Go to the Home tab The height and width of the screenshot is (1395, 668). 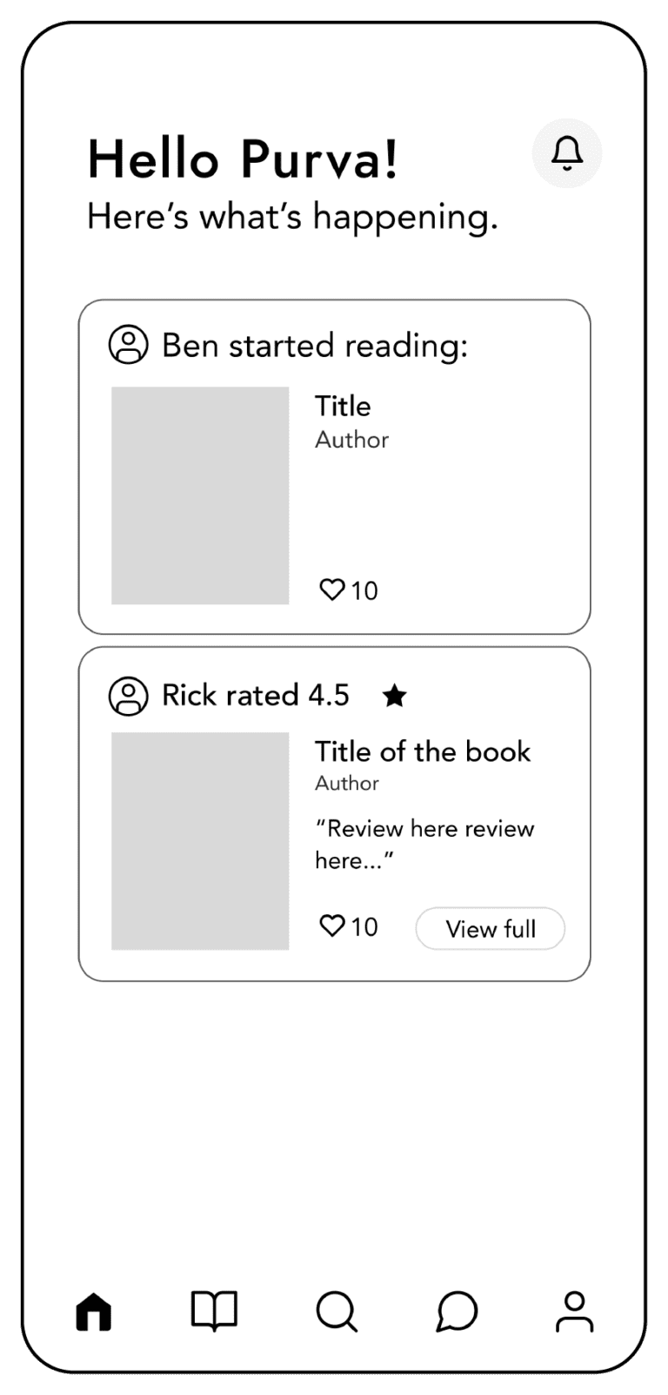[x=94, y=1311]
